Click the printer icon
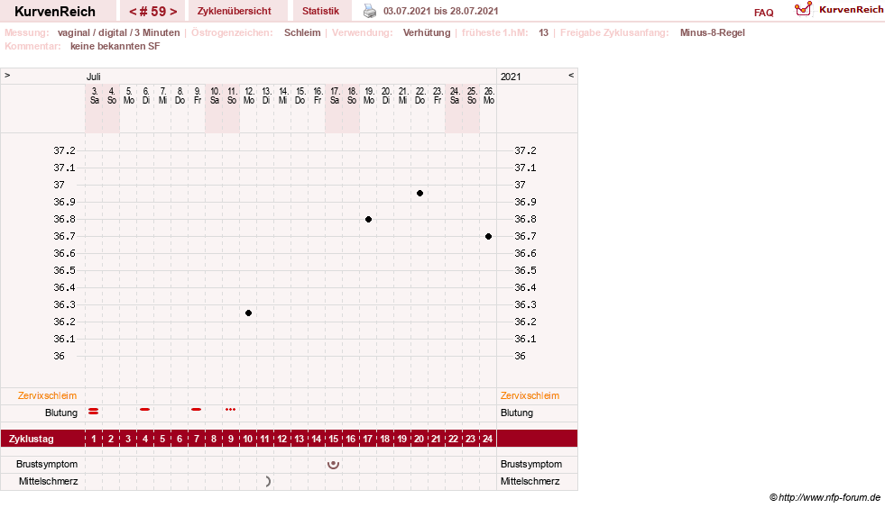885x508 pixels. click(370, 11)
